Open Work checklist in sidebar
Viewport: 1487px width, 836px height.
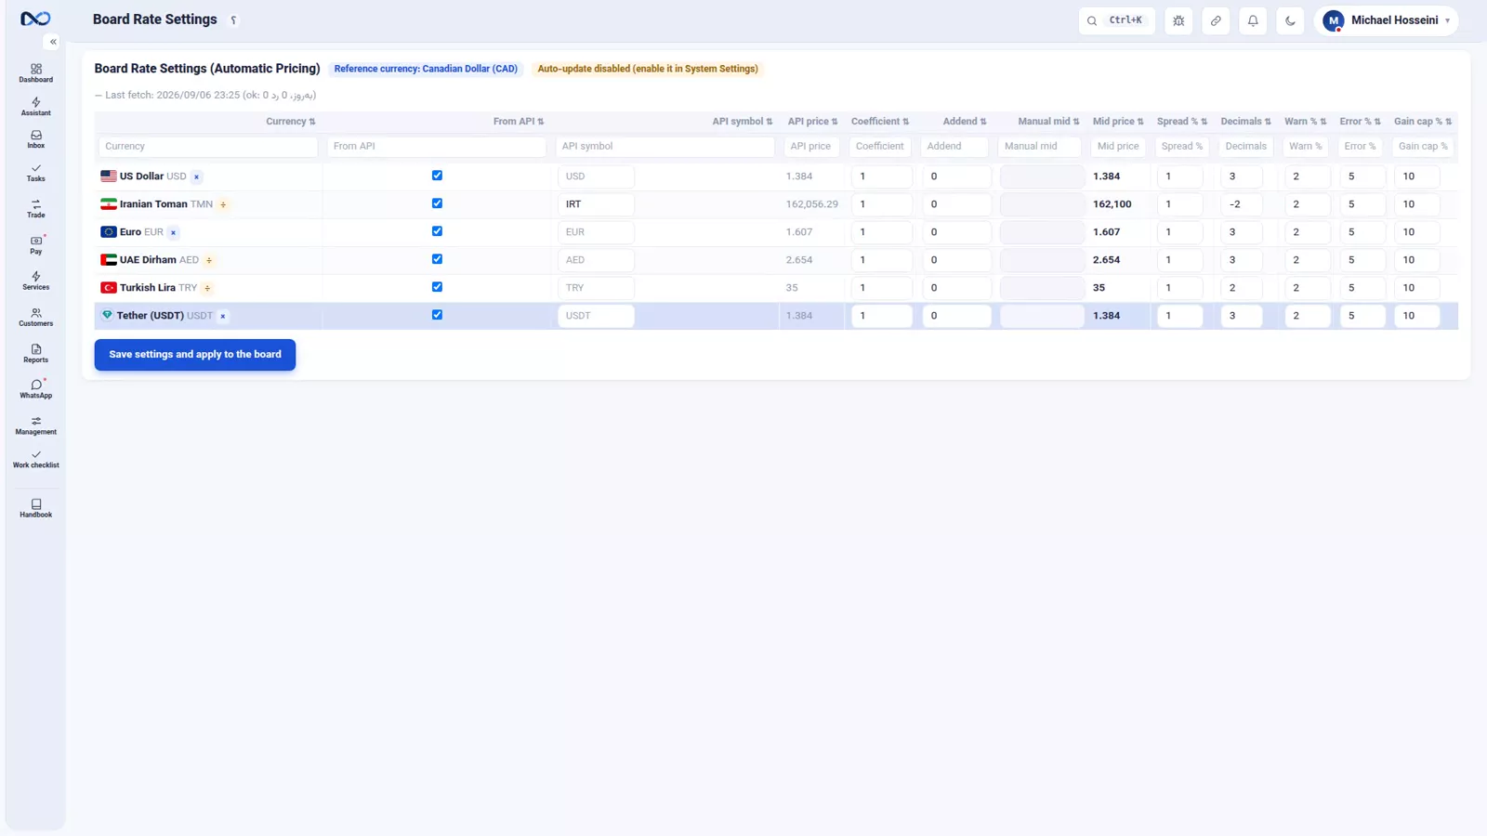point(35,459)
